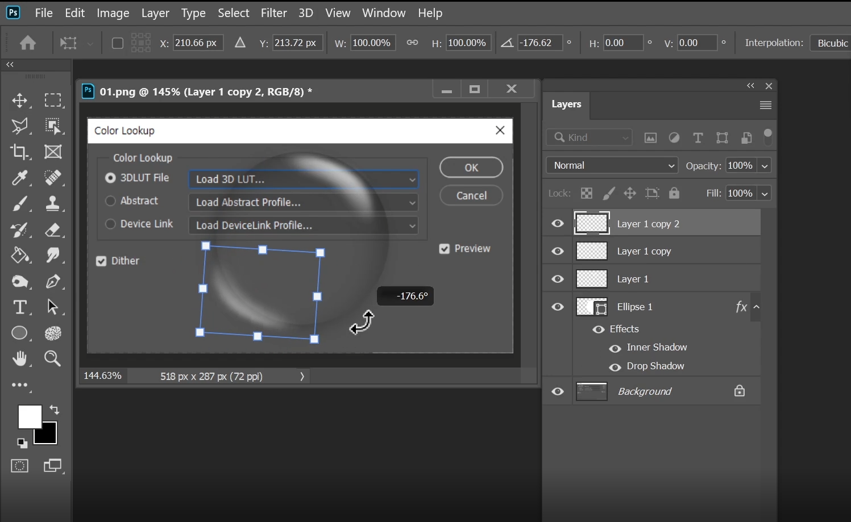Uncheck the Preview checkbox
The image size is (851, 522).
click(x=445, y=249)
